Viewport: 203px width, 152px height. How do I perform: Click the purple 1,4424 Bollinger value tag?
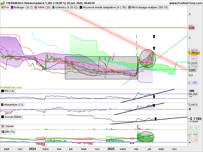[x=193, y=50]
